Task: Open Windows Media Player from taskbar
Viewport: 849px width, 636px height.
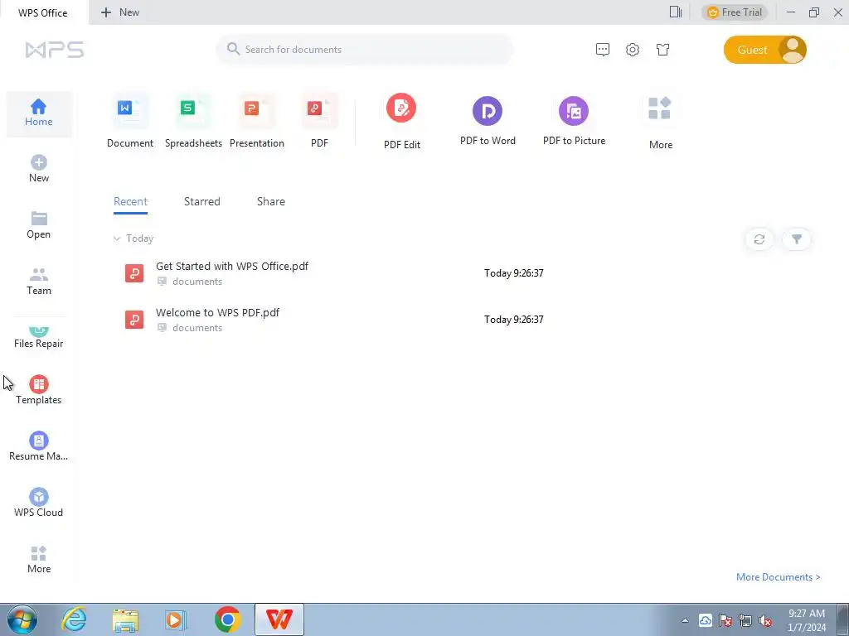Action: pyautogui.click(x=176, y=619)
